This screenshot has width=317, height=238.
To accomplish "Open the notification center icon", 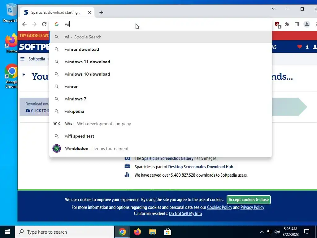I will (x=307, y=232).
